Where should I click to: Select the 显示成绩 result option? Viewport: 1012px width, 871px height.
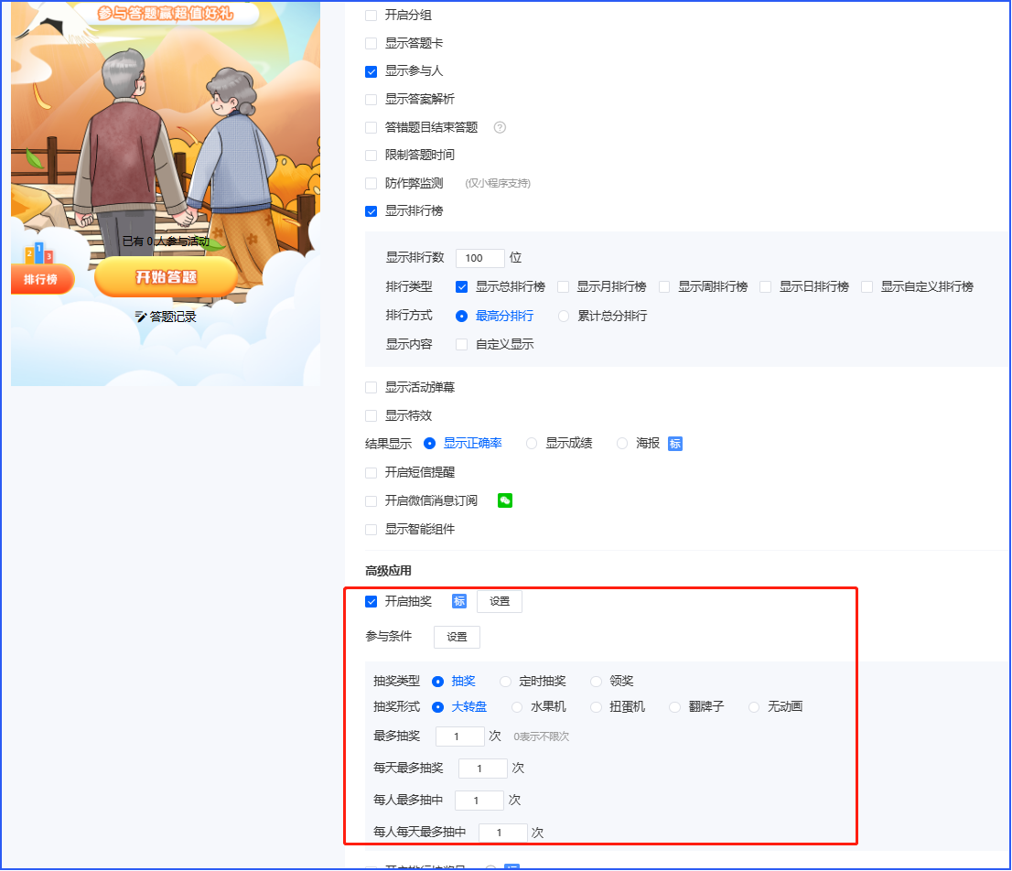(532, 443)
